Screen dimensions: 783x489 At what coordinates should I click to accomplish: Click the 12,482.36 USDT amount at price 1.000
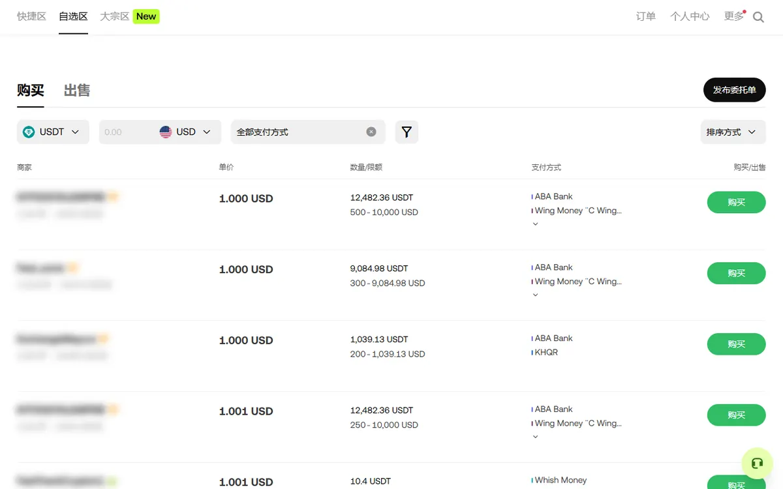pyautogui.click(x=382, y=198)
